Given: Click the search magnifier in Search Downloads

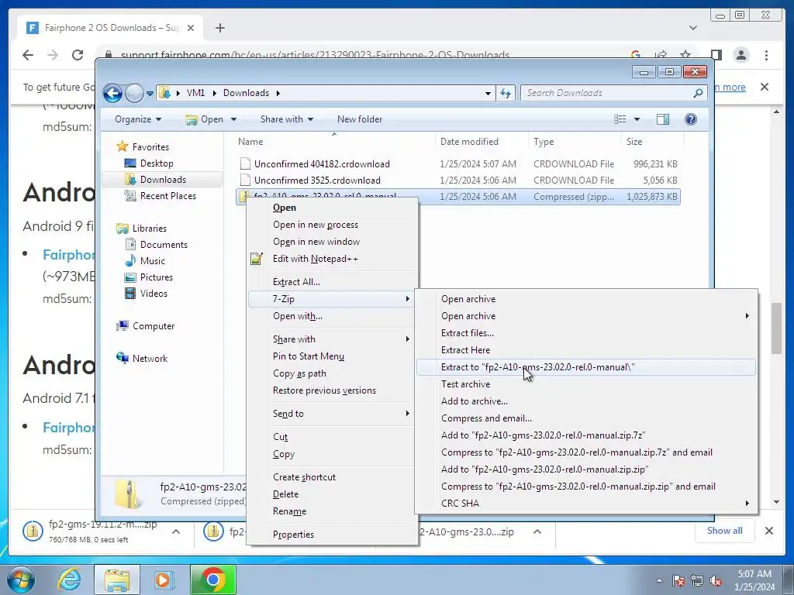Looking at the screenshot, I should (x=698, y=93).
